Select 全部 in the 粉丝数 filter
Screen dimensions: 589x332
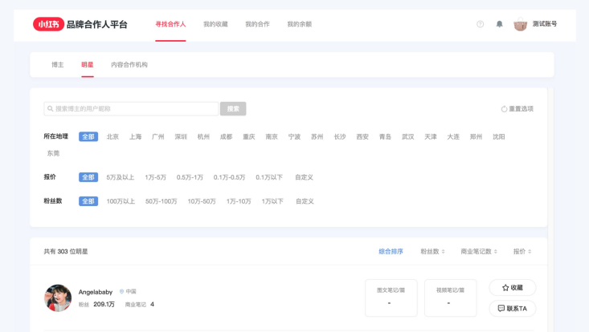[88, 201]
